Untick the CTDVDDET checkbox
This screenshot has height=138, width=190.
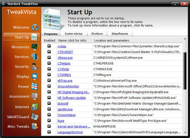point(49,52)
